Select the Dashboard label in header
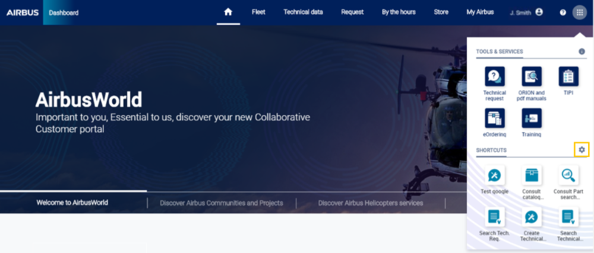This screenshot has width=594, height=253. pos(64,13)
